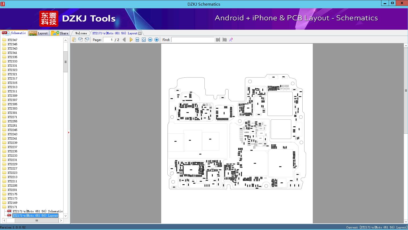Screen dimensions: 408x230
Task: Toggle the match case icon
Action: (x=231, y=40)
